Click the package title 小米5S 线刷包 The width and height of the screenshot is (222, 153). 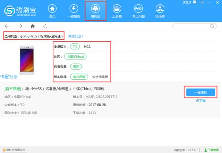coord(54,89)
